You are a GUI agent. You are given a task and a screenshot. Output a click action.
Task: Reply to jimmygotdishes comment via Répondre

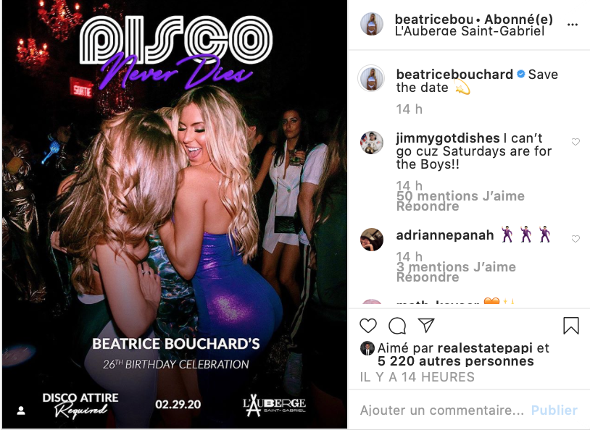click(428, 206)
